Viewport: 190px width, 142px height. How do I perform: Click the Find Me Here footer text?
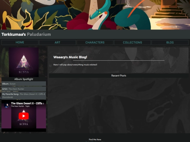point(95,140)
